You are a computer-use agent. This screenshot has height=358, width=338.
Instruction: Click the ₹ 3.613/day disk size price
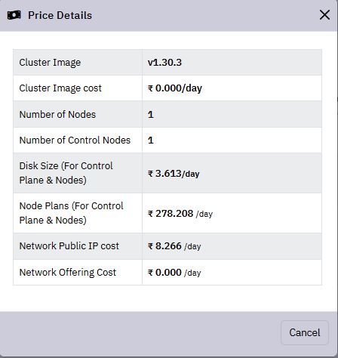pyautogui.click(x=174, y=174)
